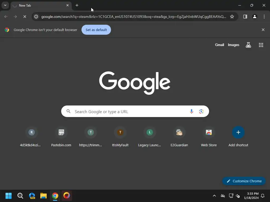Stop loading the page
The image size is (270, 202).
(25, 17)
